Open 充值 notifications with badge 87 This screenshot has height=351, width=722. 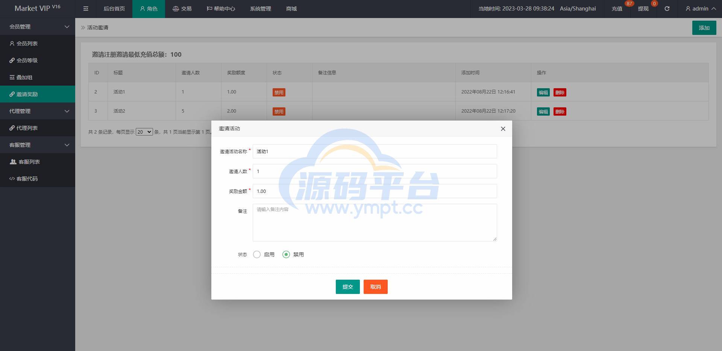point(617,9)
